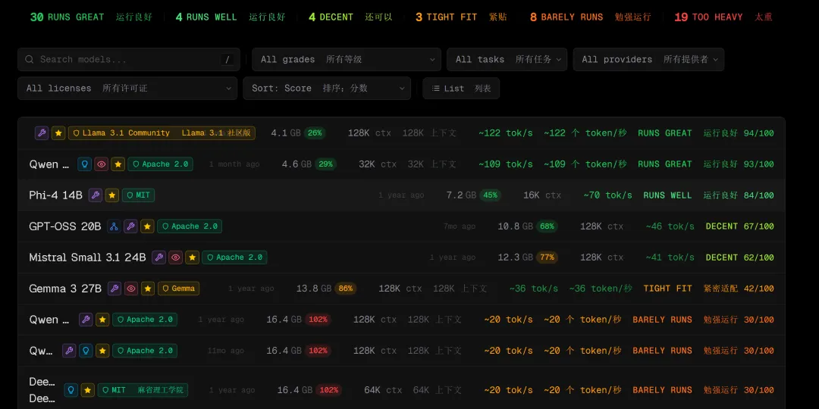The width and height of the screenshot is (819, 409).
Task: Click the 94/100 score
Action: click(x=758, y=133)
